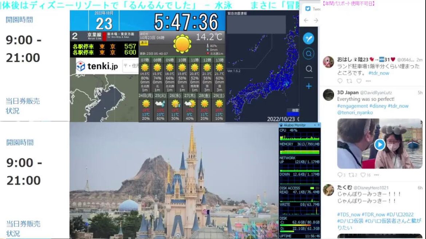Viewport: 426px width, 239px height.
Task: Switch to the Tweet browser tab
Action: (317, 9)
